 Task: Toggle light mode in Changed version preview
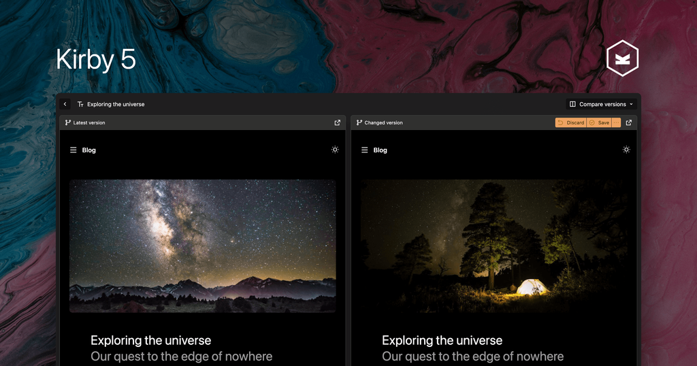(626, 150)
